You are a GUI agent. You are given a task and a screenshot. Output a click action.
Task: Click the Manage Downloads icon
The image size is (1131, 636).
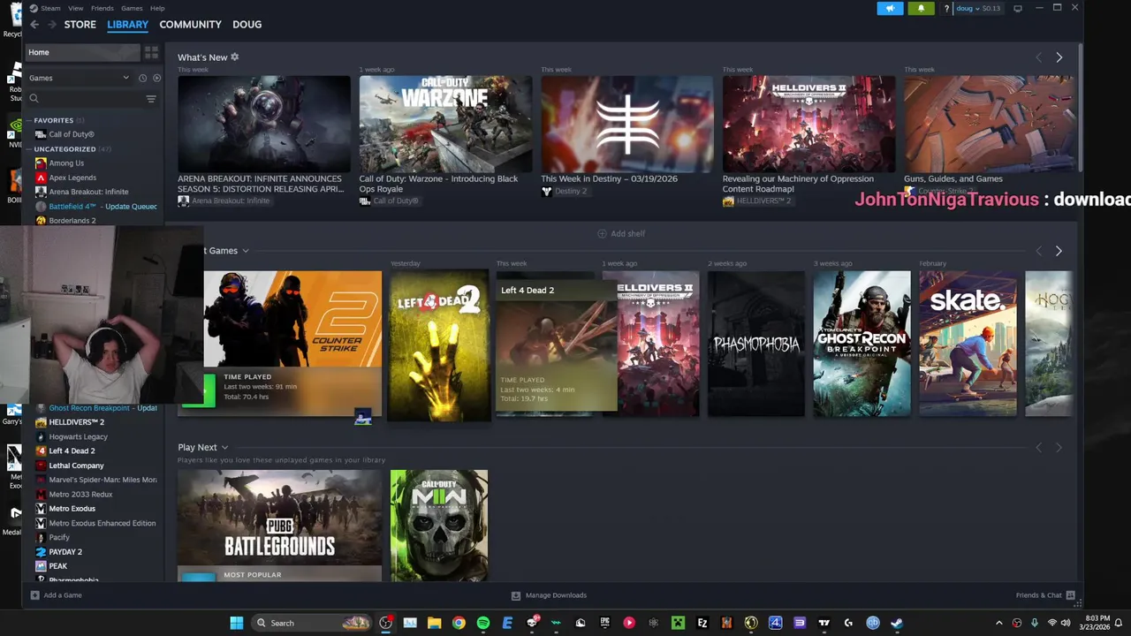[x=516, y=595]
